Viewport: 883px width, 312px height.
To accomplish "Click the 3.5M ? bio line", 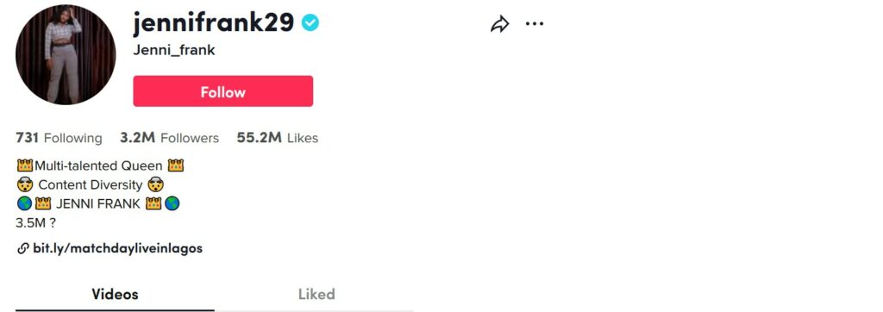I will 35,223.
